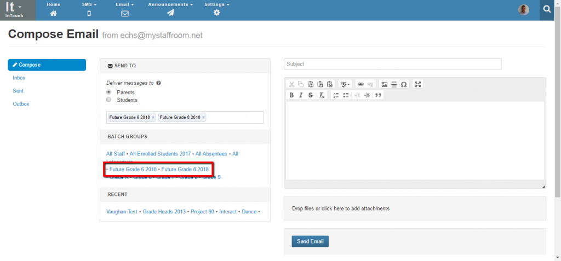Add recent group Vaughan Test
Viewport: 561px width, 261px height.
122,212
